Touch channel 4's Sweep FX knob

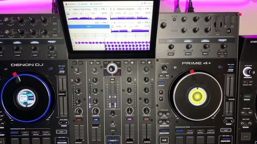click(x=146, y=111)
